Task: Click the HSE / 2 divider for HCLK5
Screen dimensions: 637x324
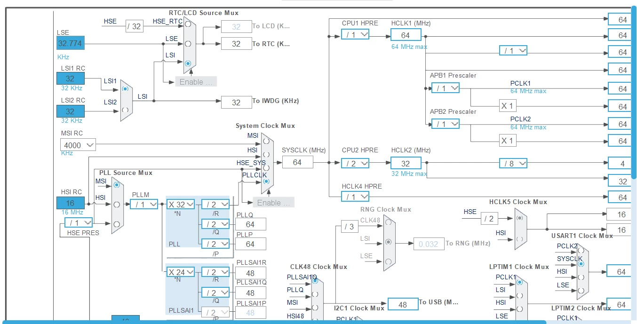Action: click(490, 218)
